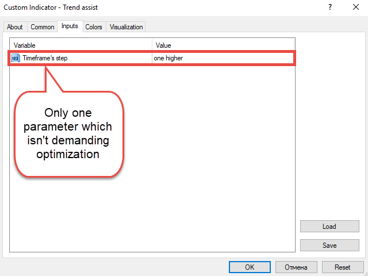This screenshot has width=368, height=276.
Task: Click the Variable column header
Action: (80, 45)
